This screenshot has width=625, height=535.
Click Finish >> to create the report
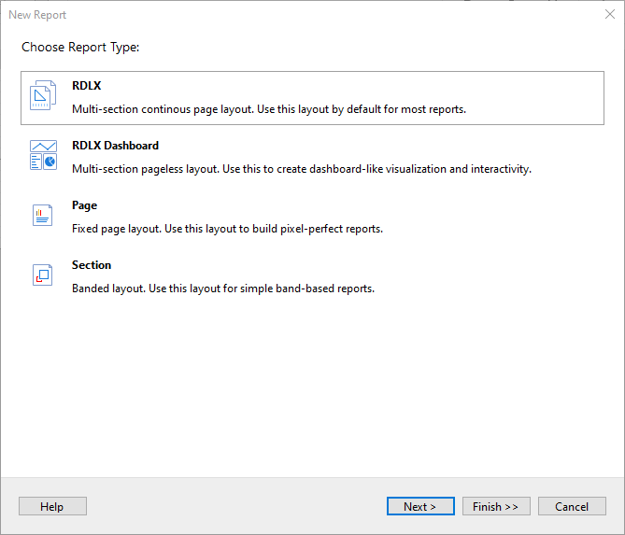coord(496,506)
